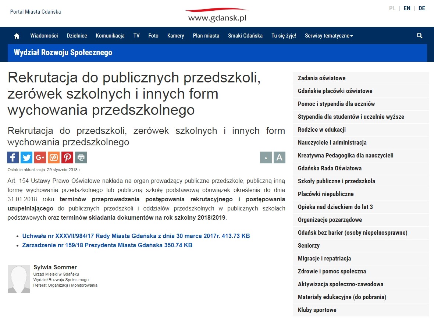
Task: Open Materiały edukacyjne (do pobrania) item
Action: click(361, 297)
